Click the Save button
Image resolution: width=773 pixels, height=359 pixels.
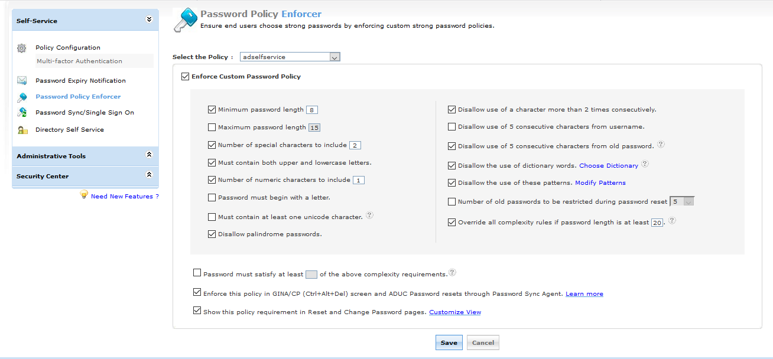(449, 342)
